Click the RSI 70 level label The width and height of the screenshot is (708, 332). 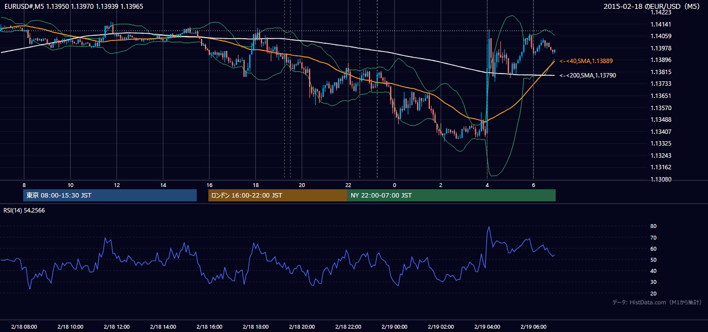[653, 237]
